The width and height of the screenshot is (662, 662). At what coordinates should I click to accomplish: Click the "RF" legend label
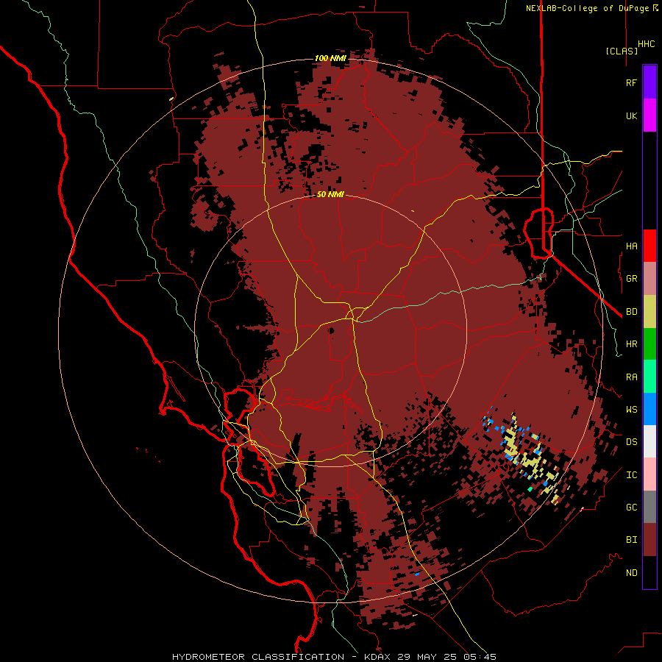631,82
